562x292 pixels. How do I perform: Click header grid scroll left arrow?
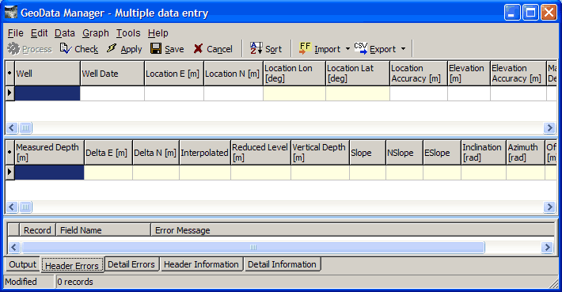coord(12,127)
